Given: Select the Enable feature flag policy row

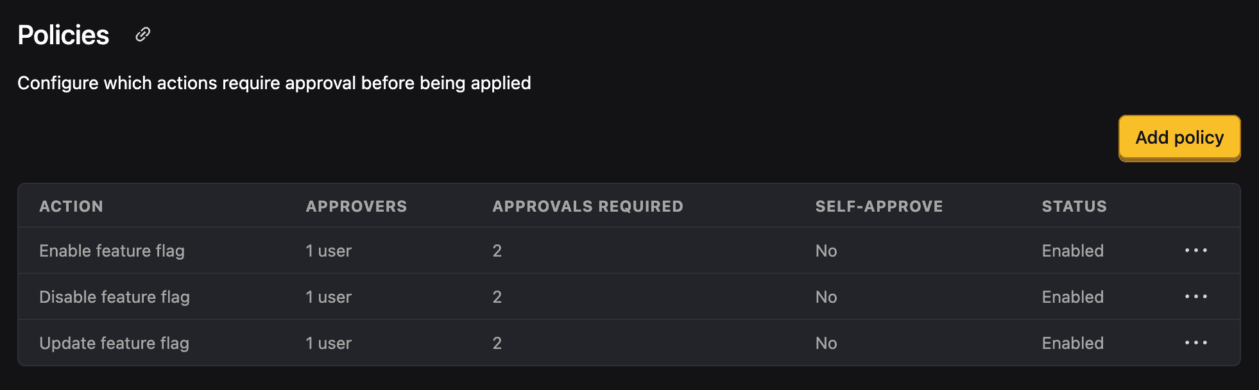Looking at the screenshot, I should pyautogui.click(x=112, y=251).
